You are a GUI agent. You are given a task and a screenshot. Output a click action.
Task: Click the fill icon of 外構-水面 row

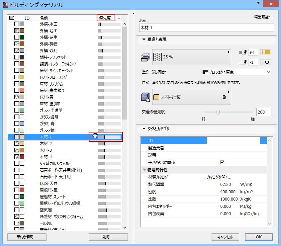(x=17, y=24)
